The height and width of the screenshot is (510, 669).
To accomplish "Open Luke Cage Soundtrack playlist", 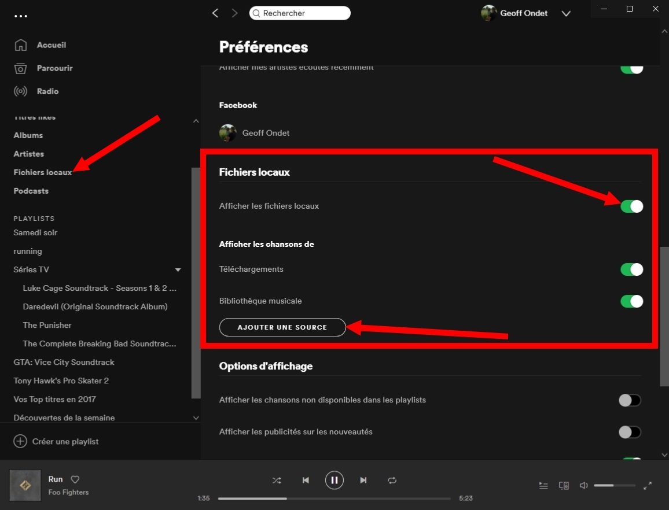I will point(100,289).
